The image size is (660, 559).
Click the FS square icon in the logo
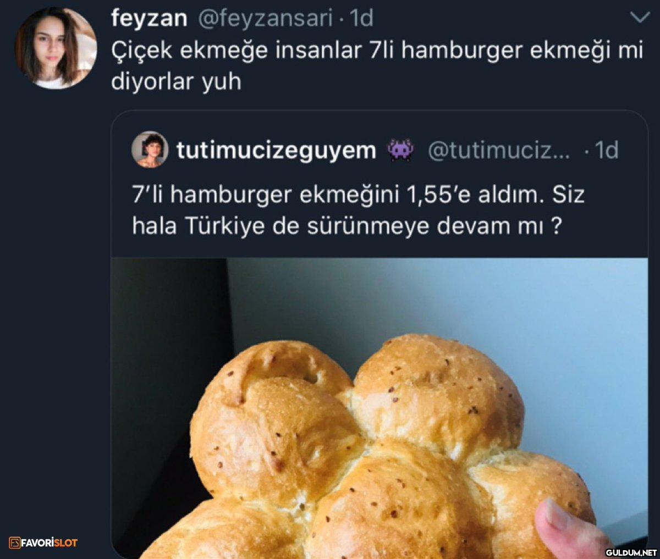[15, 543]
